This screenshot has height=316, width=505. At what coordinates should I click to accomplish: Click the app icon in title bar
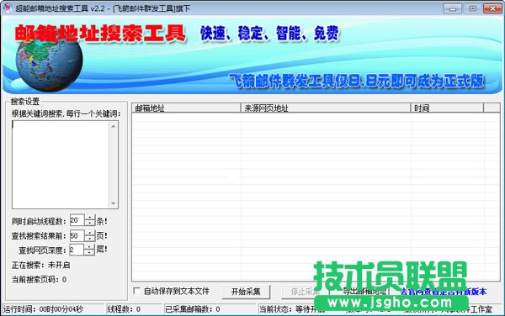pos(7,8)
